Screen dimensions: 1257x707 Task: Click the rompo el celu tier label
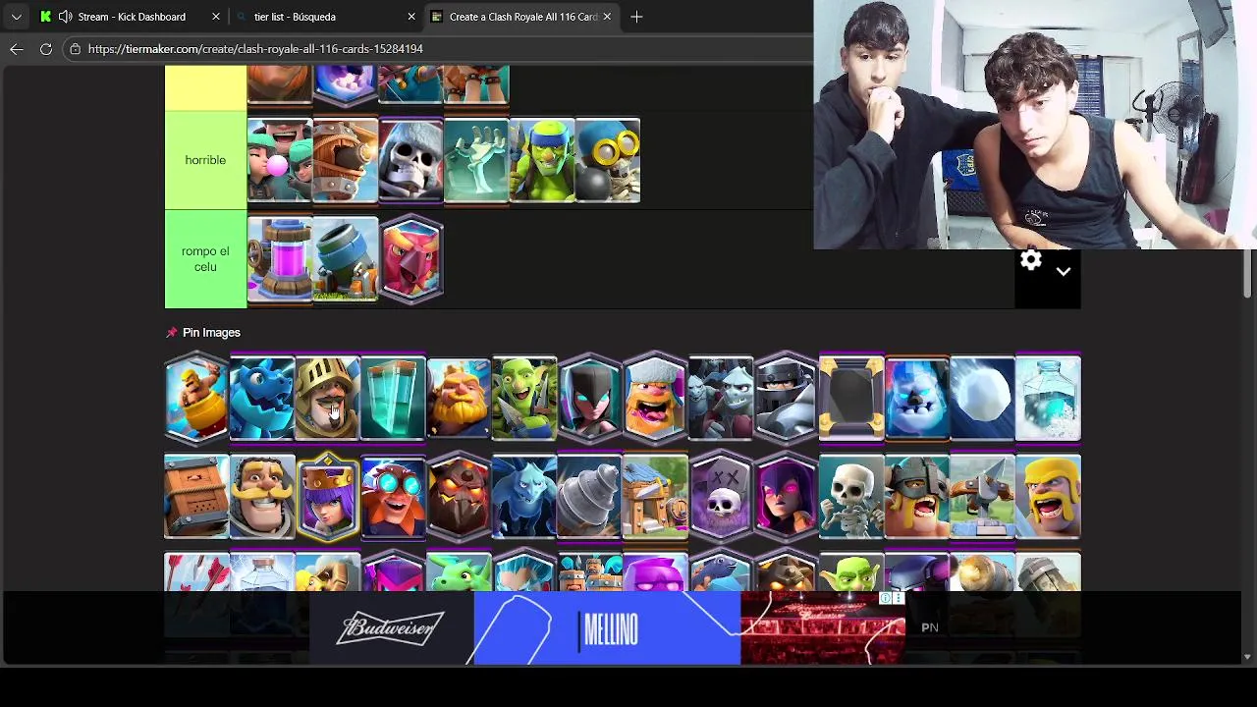point(205,259)
